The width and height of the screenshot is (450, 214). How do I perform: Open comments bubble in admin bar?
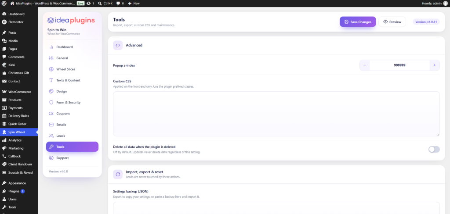(x=120, y=4)
